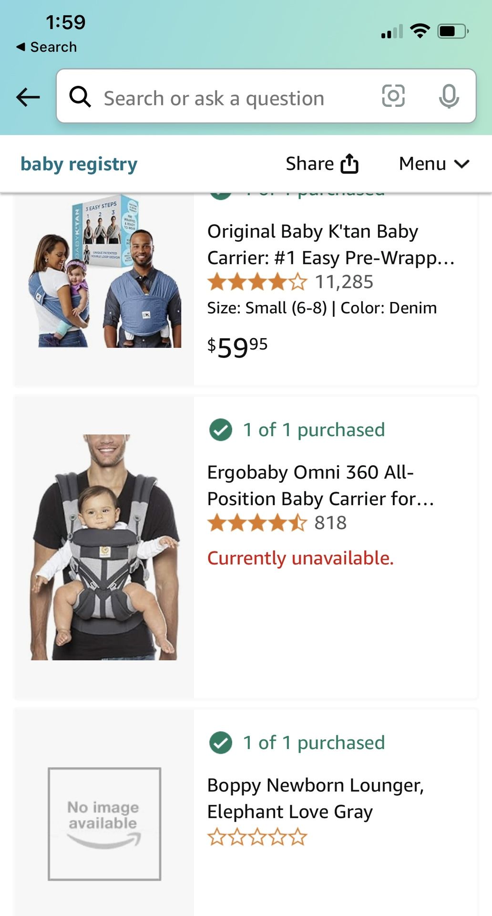Tap the Menu chevron arrow
Image resolution: width=492 pixels, height=916 pixels.
(x=462, y=164)
